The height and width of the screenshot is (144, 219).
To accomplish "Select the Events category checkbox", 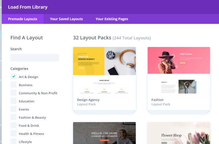I will pyautogui.click(x=13, y=109).
